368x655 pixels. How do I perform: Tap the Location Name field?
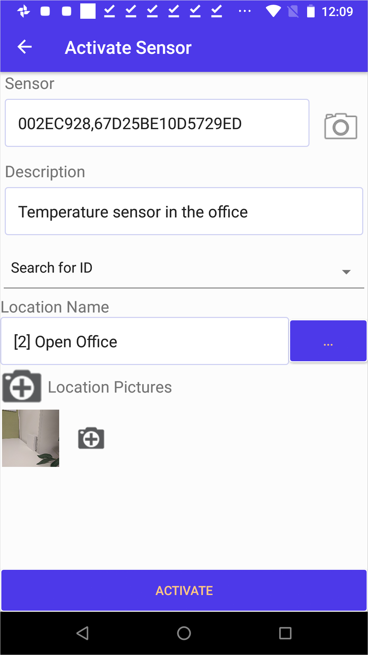(145, 341)
